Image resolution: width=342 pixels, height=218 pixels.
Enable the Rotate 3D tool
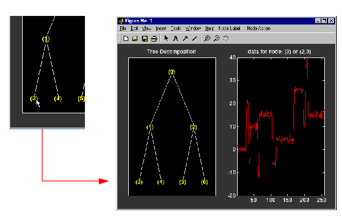(226, 38)
